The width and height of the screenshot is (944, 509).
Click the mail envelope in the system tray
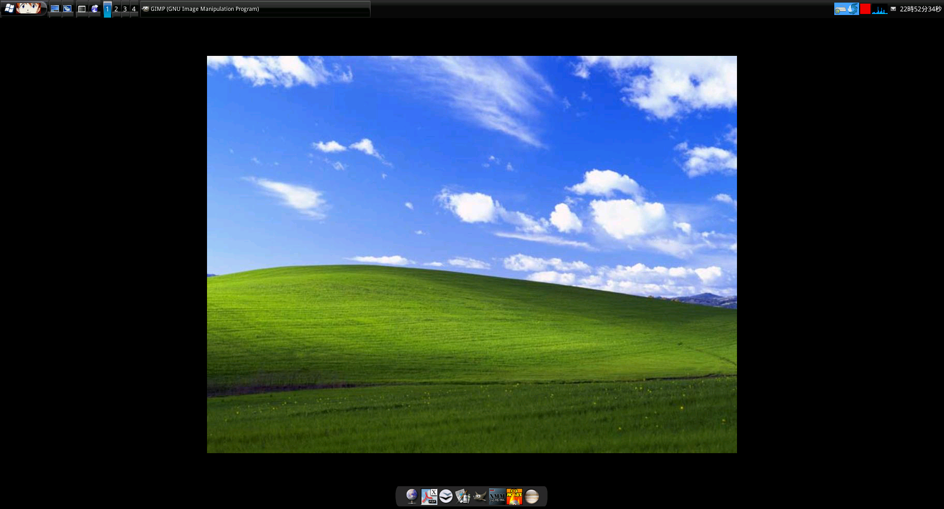(x=894, y=9)
